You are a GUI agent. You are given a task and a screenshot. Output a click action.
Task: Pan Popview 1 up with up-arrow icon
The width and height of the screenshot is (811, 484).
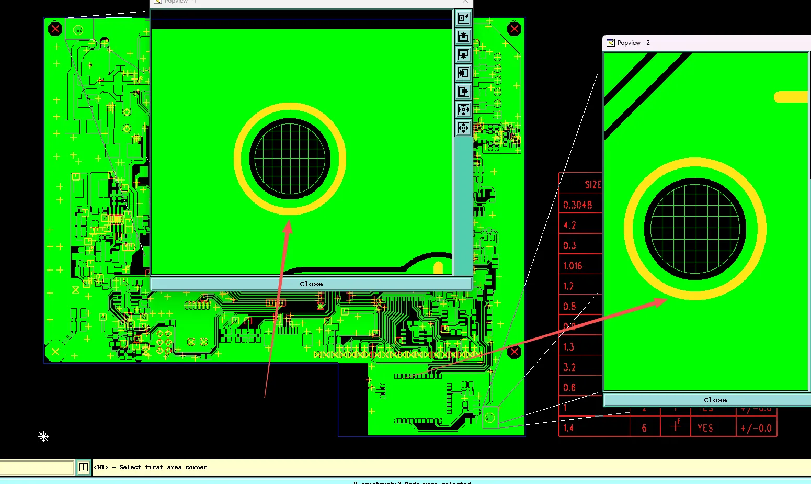pos(463,37)
